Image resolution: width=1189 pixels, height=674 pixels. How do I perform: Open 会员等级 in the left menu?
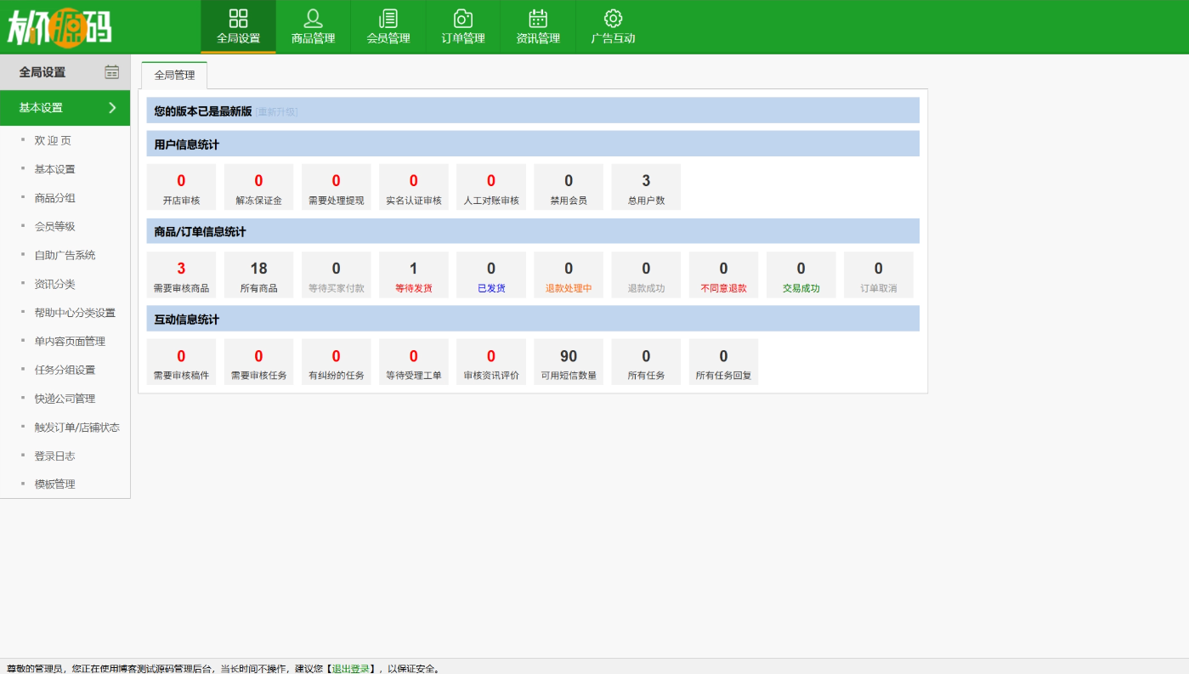pyautogui.click(x=54, y=226)
